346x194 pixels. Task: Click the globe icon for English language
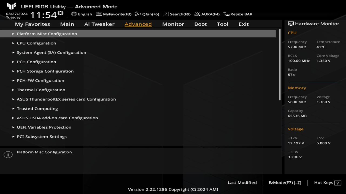[74, 14]
